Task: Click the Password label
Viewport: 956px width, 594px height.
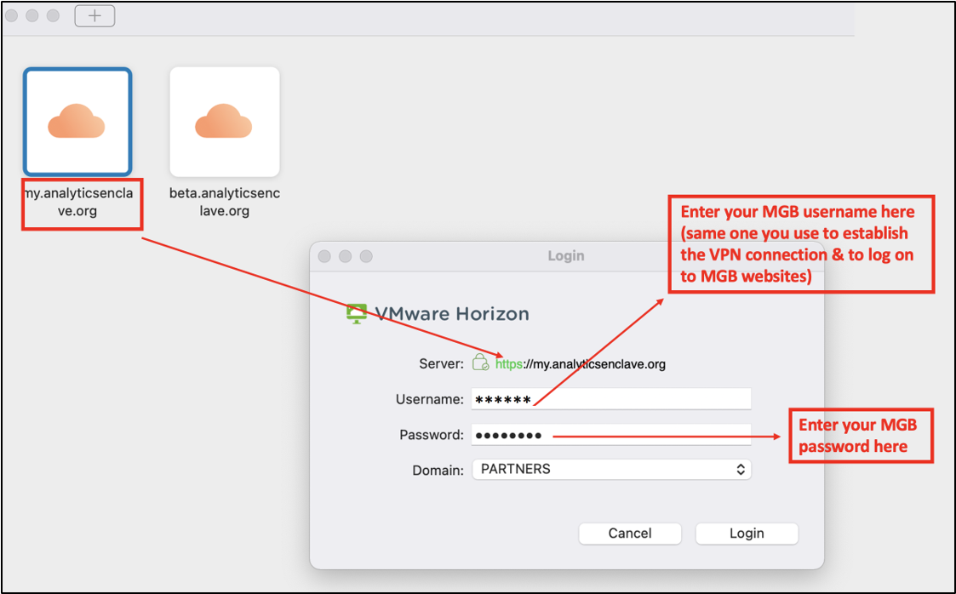Action: pyautogui.click(x=431, y=435)
